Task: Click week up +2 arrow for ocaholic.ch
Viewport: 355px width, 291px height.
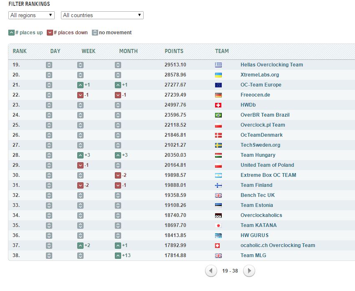Action: pyautogui.click(x=80, y=245)
